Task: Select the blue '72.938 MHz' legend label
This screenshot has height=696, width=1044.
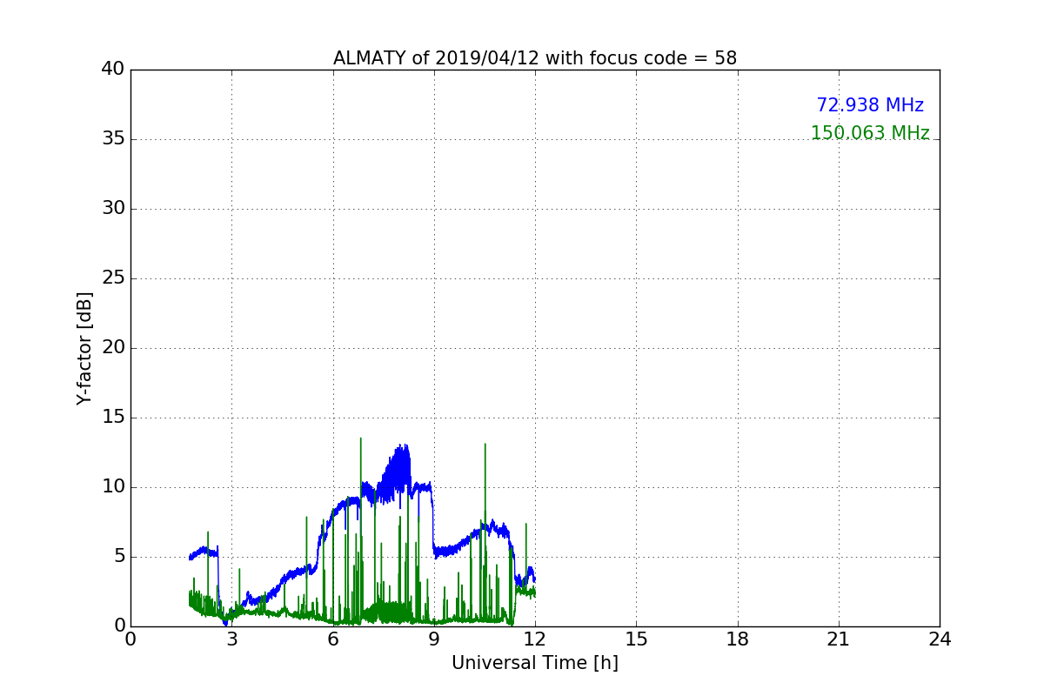Action: (x=870, y=105)
